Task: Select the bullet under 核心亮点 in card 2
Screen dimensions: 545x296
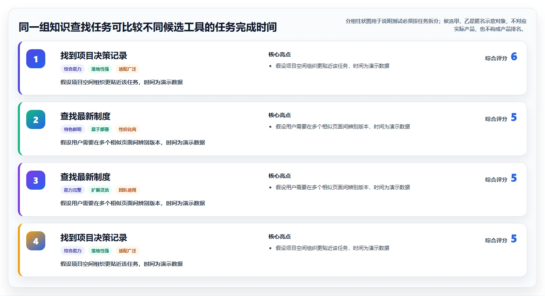Action: 343,127
